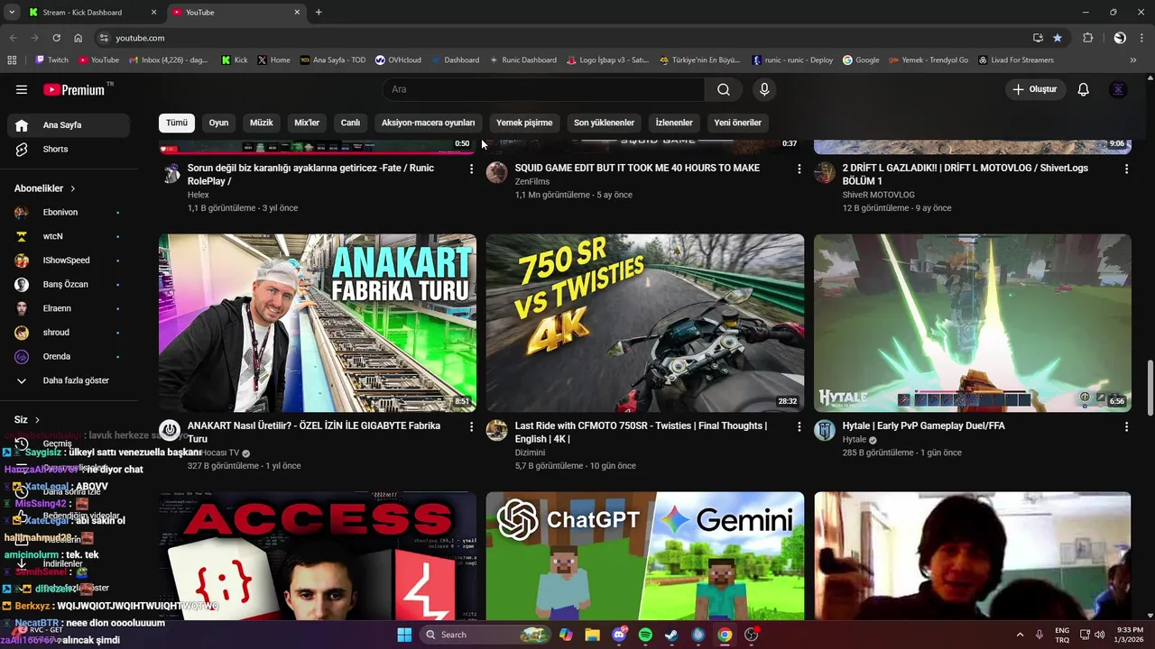The width and height of the screenshot is (1155, 649).
Task: Open options for Hytale Early PvP video
Action: pyautogui.click(x=1126, y=426)
